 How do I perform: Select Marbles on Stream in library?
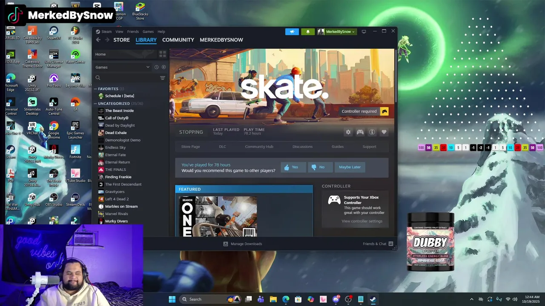pos(121,207)
